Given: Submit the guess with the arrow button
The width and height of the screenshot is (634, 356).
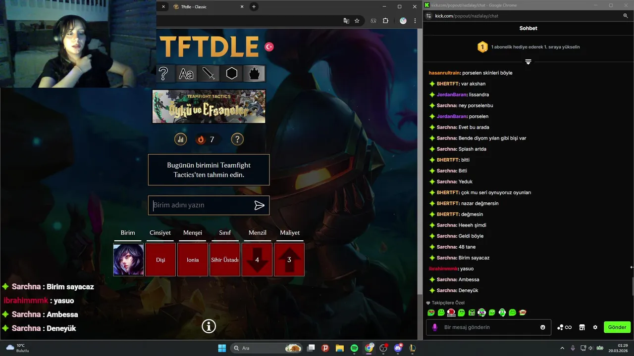Looking at the screenshot, I should 260,205.
